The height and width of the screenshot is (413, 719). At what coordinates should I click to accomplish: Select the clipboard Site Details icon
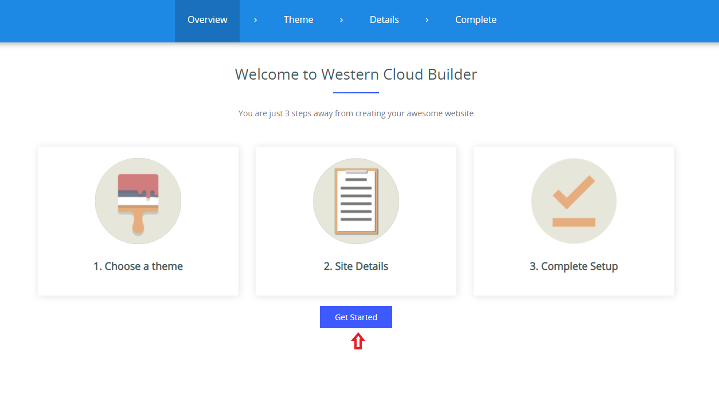[x=356, y=202]
